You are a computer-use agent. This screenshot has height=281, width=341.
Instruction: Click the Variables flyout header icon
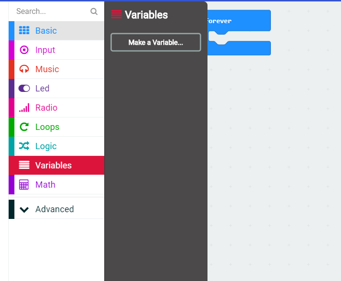pyautogui.click(x=116, y=14)
